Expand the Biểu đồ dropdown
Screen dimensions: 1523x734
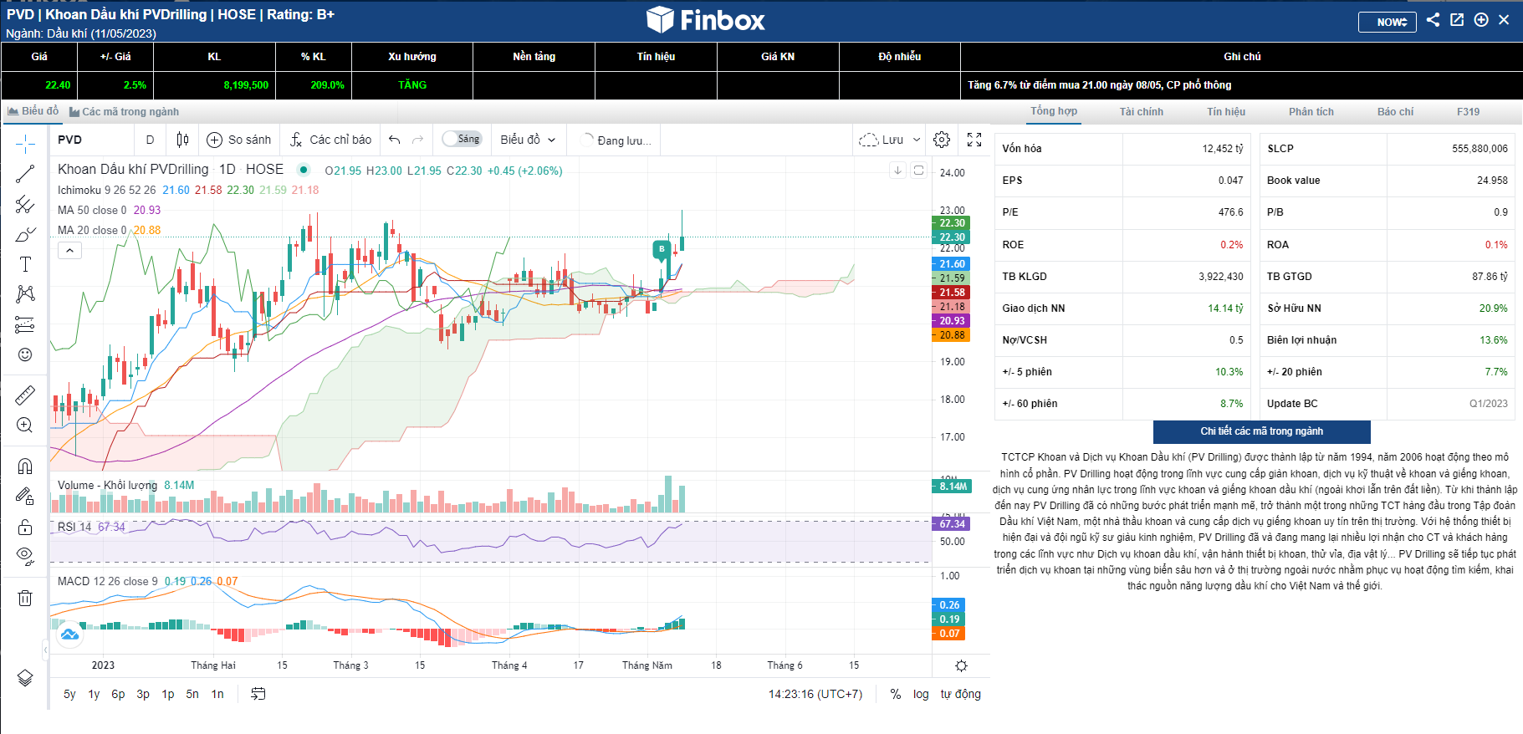pos(528,140)
